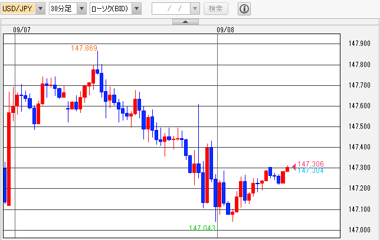Click the 147.304 blue price label
The image size is (380, 240).
pos(310,171)
